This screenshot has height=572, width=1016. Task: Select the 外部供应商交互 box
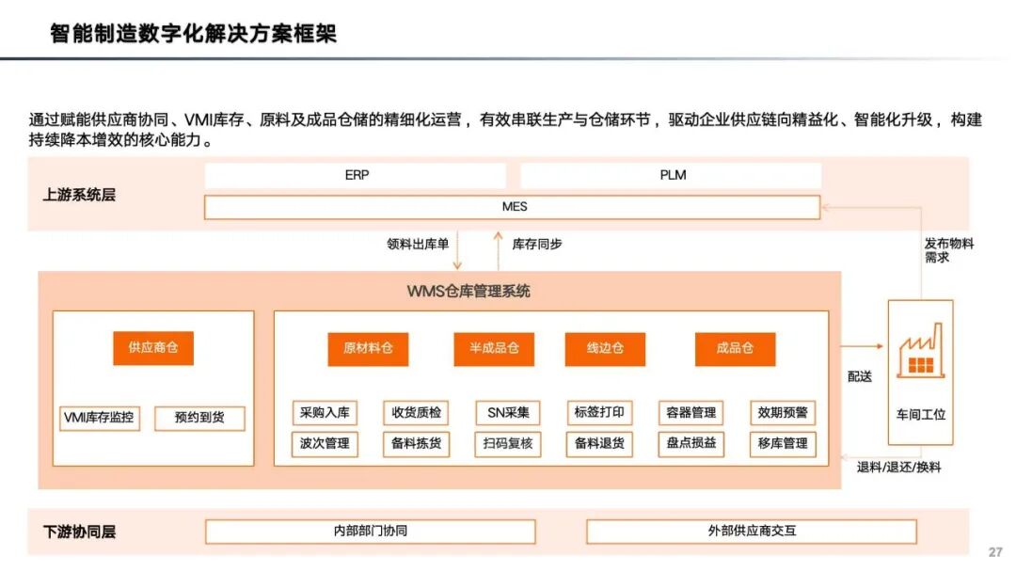[x=751, y=532]
